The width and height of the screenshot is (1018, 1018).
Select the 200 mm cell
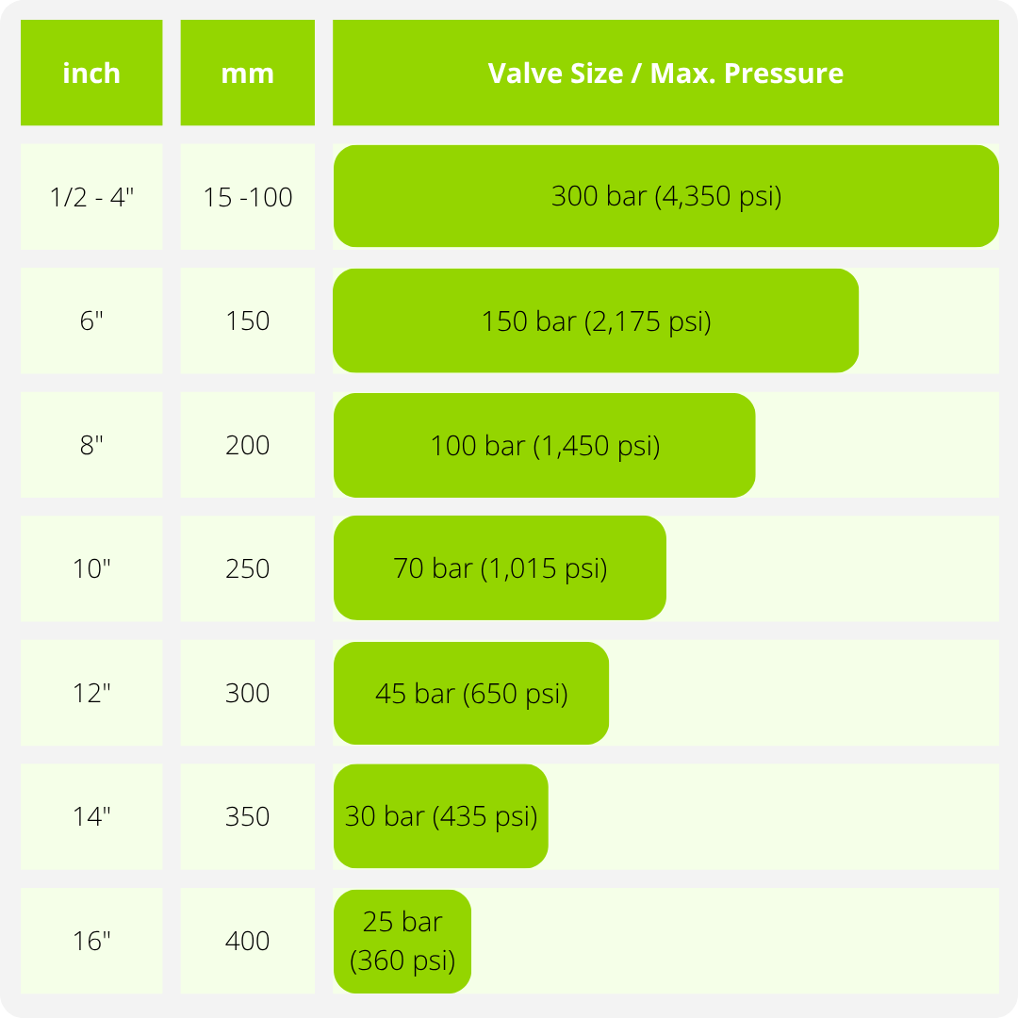247,445
